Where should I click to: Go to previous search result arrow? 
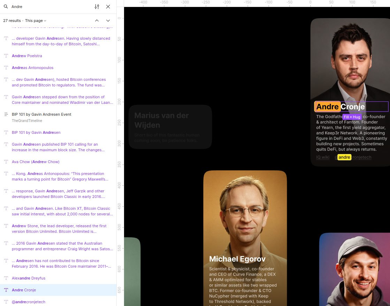click(97, 21)
